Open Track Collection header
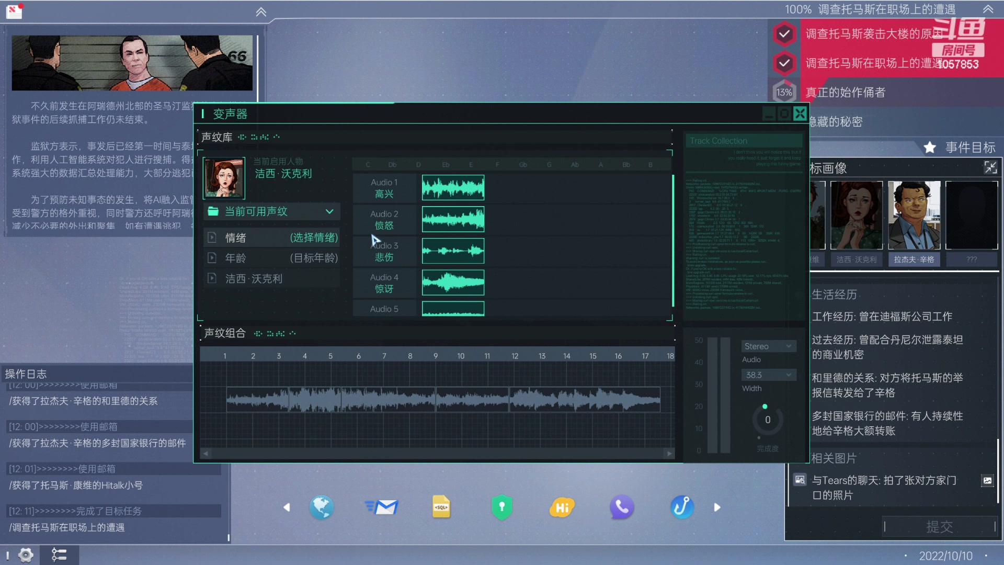Viewport: 1004px width, 565px height. point(744,141)
